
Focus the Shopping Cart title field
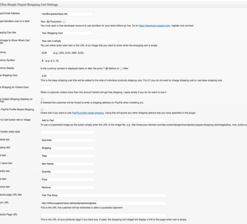point(67,33)
